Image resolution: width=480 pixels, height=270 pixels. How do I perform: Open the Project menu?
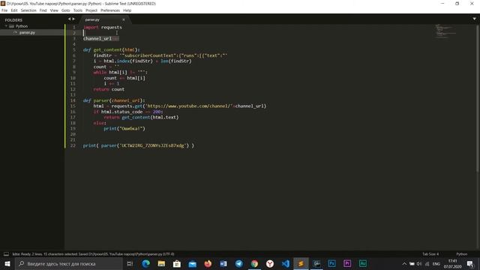91,10
